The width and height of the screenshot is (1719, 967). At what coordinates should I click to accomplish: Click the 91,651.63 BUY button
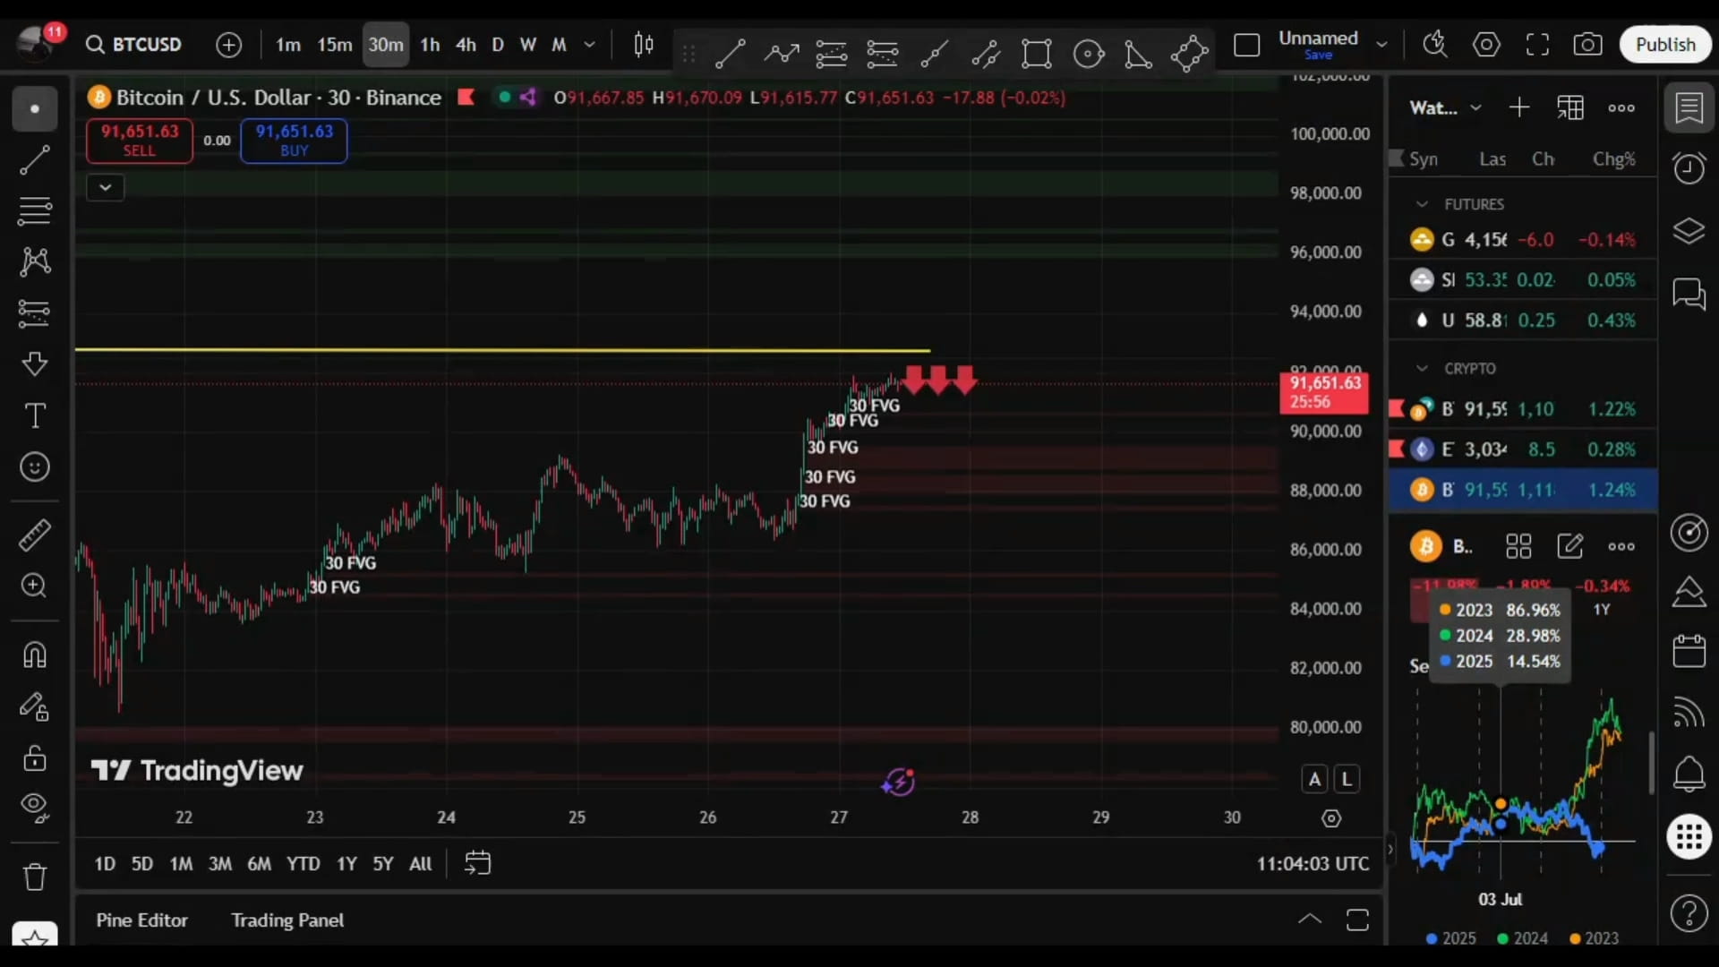[x=294, y=141]
